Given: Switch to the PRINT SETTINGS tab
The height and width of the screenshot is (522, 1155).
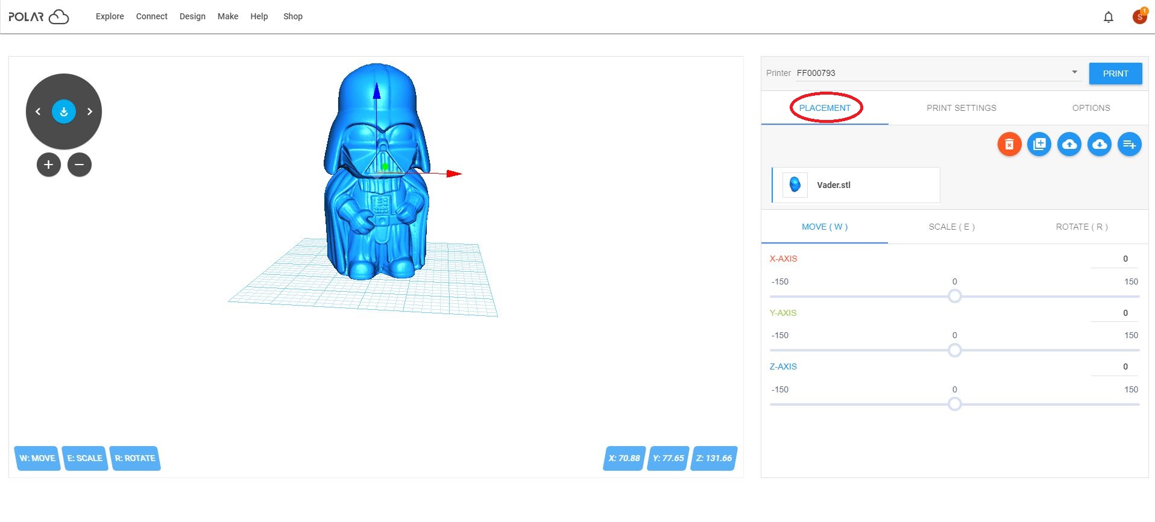Looking at the screenshot, I should pos(961,108).
